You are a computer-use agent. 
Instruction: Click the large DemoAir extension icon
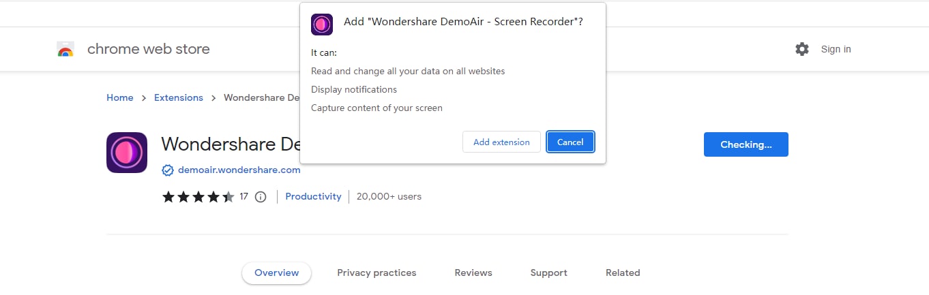[x=127, y=153]
